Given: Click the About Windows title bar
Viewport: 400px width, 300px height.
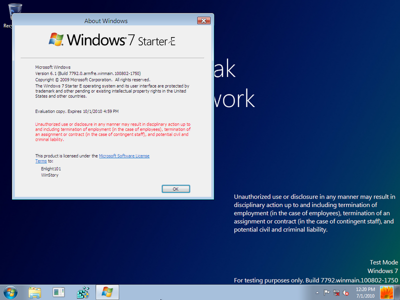Looking at the screenshot, I should pos(106,21).
